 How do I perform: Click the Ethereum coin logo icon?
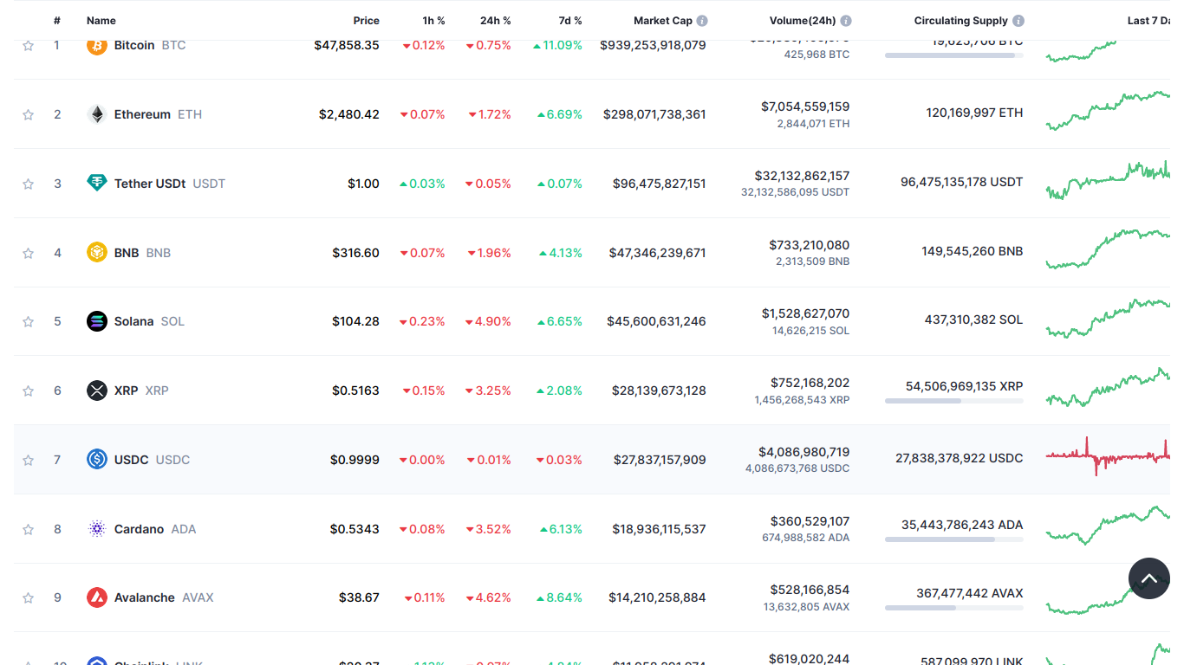pos(97,114)
